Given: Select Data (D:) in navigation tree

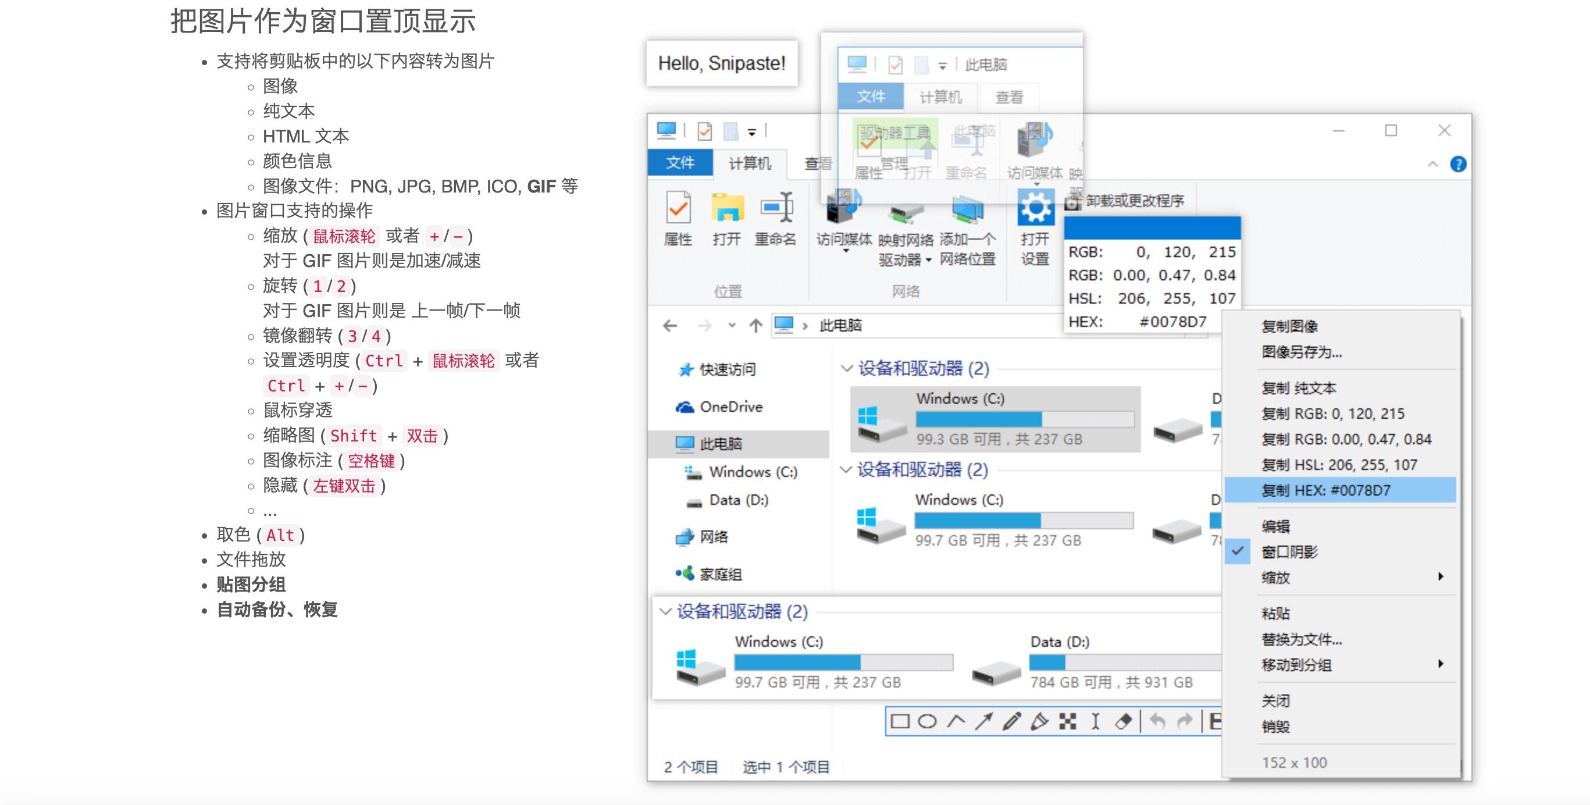Looking at the screenshot, I should (x=728, y=500).
